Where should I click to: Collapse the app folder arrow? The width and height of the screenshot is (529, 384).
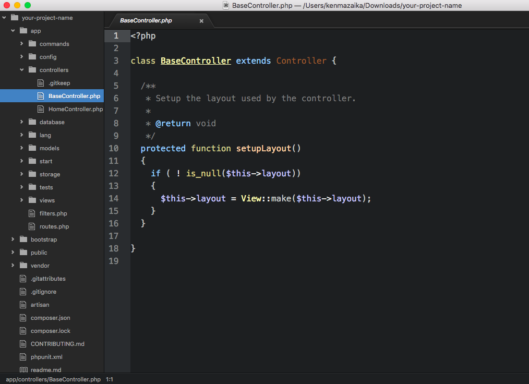point(13,31)
